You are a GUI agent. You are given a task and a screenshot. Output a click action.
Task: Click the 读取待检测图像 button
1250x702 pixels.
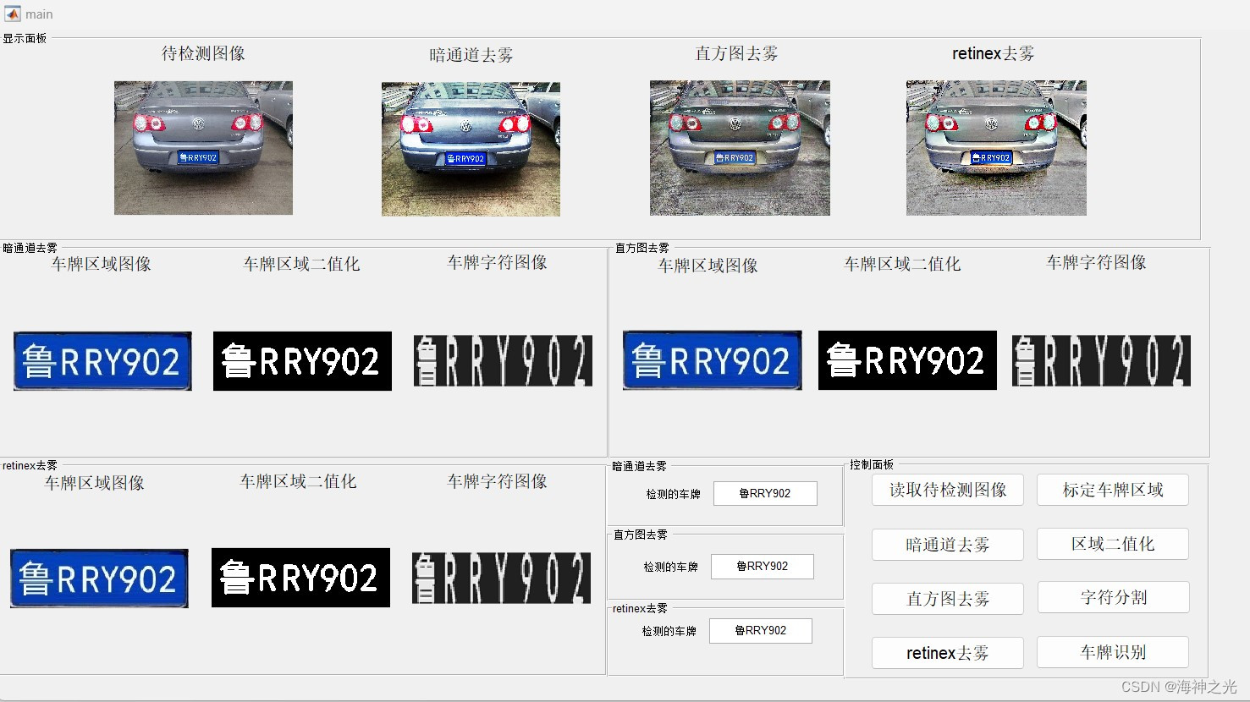[x=948, y=490]
